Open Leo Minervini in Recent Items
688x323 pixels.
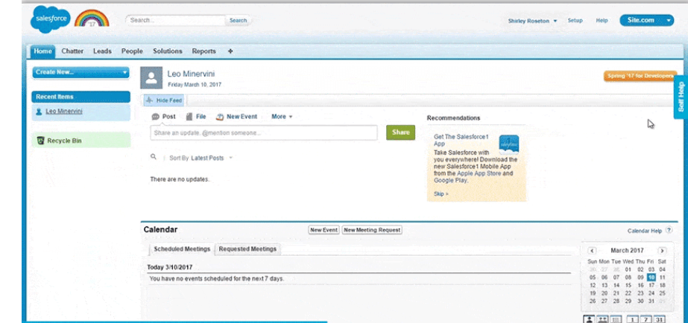pos(64,112)
